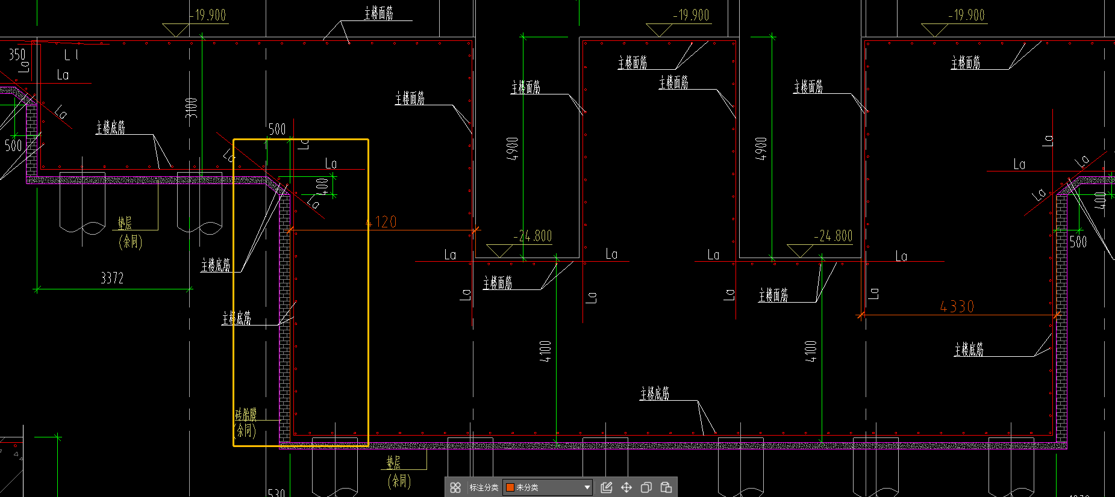Click the orange category color swatch

point(510,487)
